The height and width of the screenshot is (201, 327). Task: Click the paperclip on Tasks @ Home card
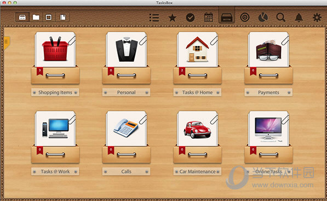(x=214, y=40)
